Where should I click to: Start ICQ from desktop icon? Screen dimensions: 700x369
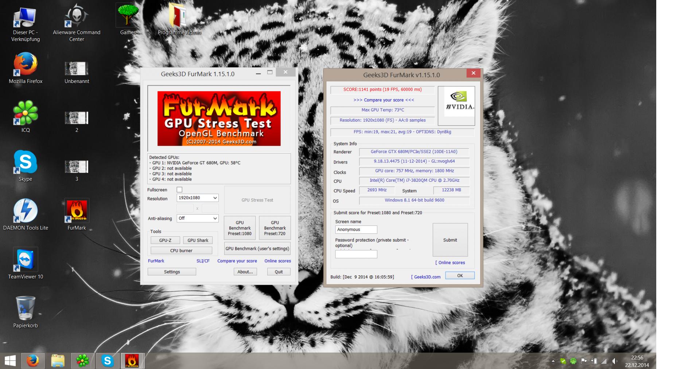[26, 117]
